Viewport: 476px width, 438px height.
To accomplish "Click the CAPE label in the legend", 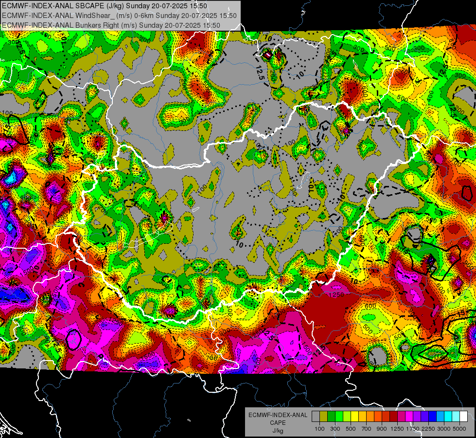I will point(278,423).
